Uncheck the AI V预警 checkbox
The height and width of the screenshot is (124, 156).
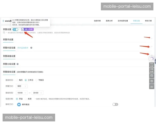coord(23,29)
